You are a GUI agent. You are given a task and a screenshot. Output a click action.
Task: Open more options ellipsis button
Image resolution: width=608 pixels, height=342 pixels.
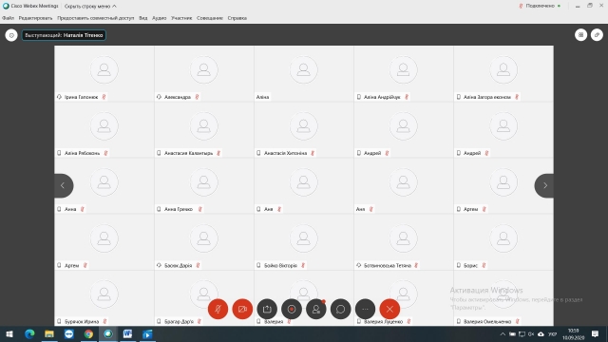point(365,309)
